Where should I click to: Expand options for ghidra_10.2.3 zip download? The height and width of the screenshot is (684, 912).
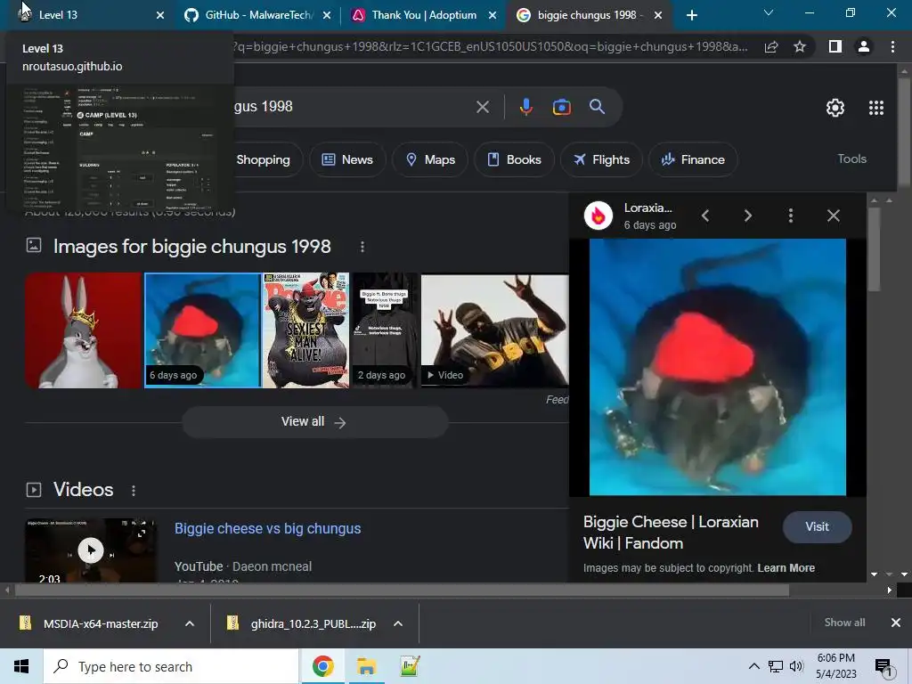point(398,623)
